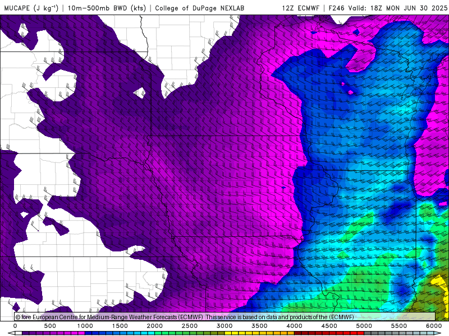Image resolution: width=449 pixels, height=336 pixels.
Task: Click the left arrow end of the colorbar
Action: point(11,333)
